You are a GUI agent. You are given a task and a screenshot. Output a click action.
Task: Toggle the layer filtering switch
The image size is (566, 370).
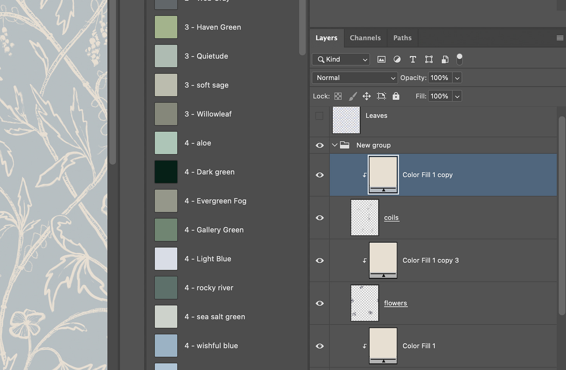pyautogui.click(x=459, y=59)
